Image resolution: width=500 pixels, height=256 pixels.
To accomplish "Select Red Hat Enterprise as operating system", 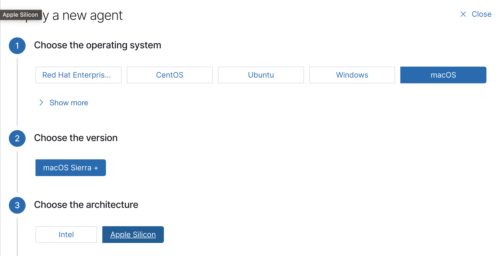I will tap(78, 75).
